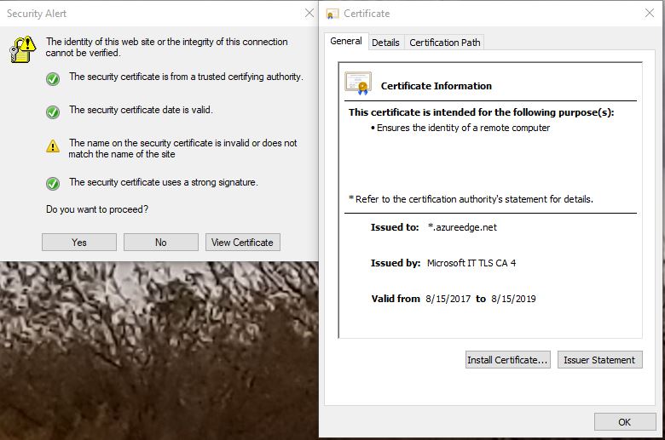Click green checkmark beside strong signature message
Viewport: 665px width, 440px height.
pos(53,184)
